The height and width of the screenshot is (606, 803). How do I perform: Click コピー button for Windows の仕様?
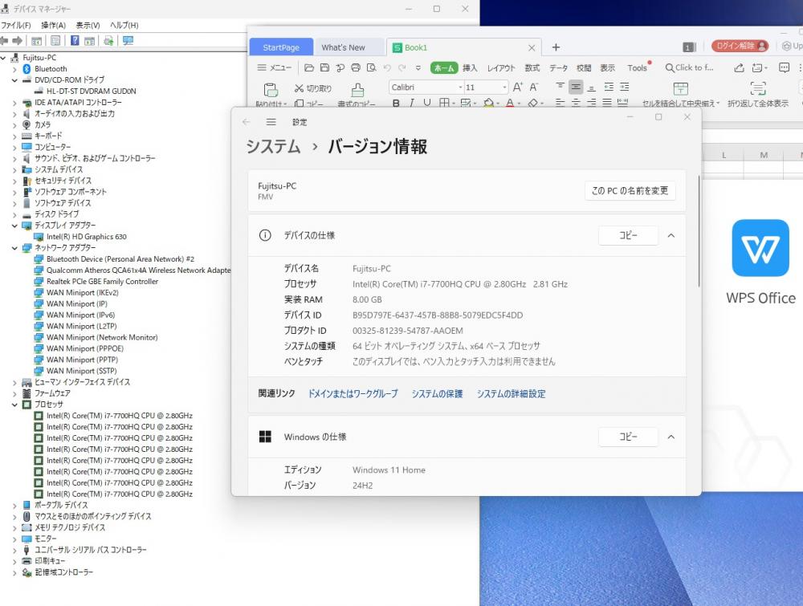click(629, 437)
